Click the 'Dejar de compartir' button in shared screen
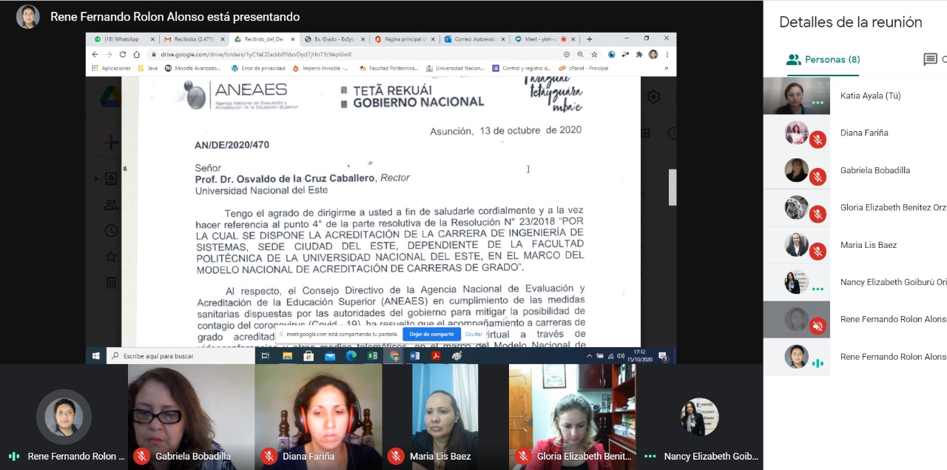The height and width of the screenshot is (470, 947). coord(432,335)
